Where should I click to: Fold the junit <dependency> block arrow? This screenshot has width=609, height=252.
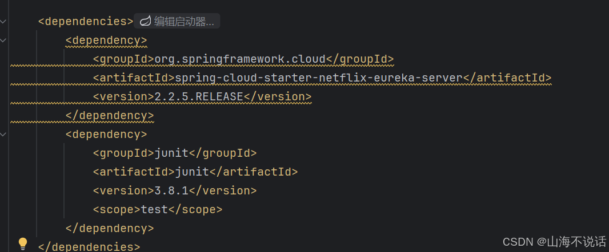click(x=3, y=134)
